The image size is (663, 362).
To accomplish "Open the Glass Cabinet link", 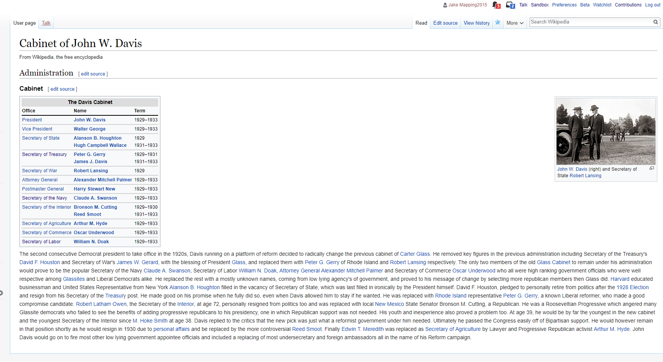I will [554, 263].
